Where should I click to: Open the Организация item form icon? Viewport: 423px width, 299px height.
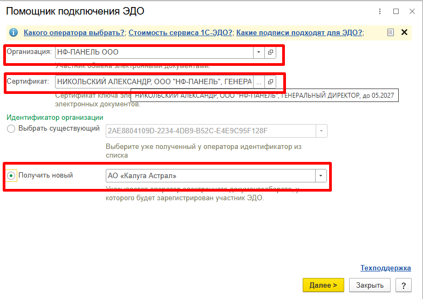pos(270,52)
